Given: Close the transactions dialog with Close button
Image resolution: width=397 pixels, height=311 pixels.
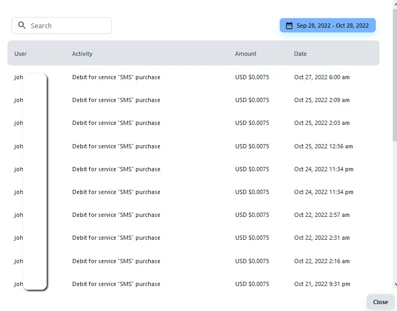Looking at the screenshot, I should pos(381,302).
